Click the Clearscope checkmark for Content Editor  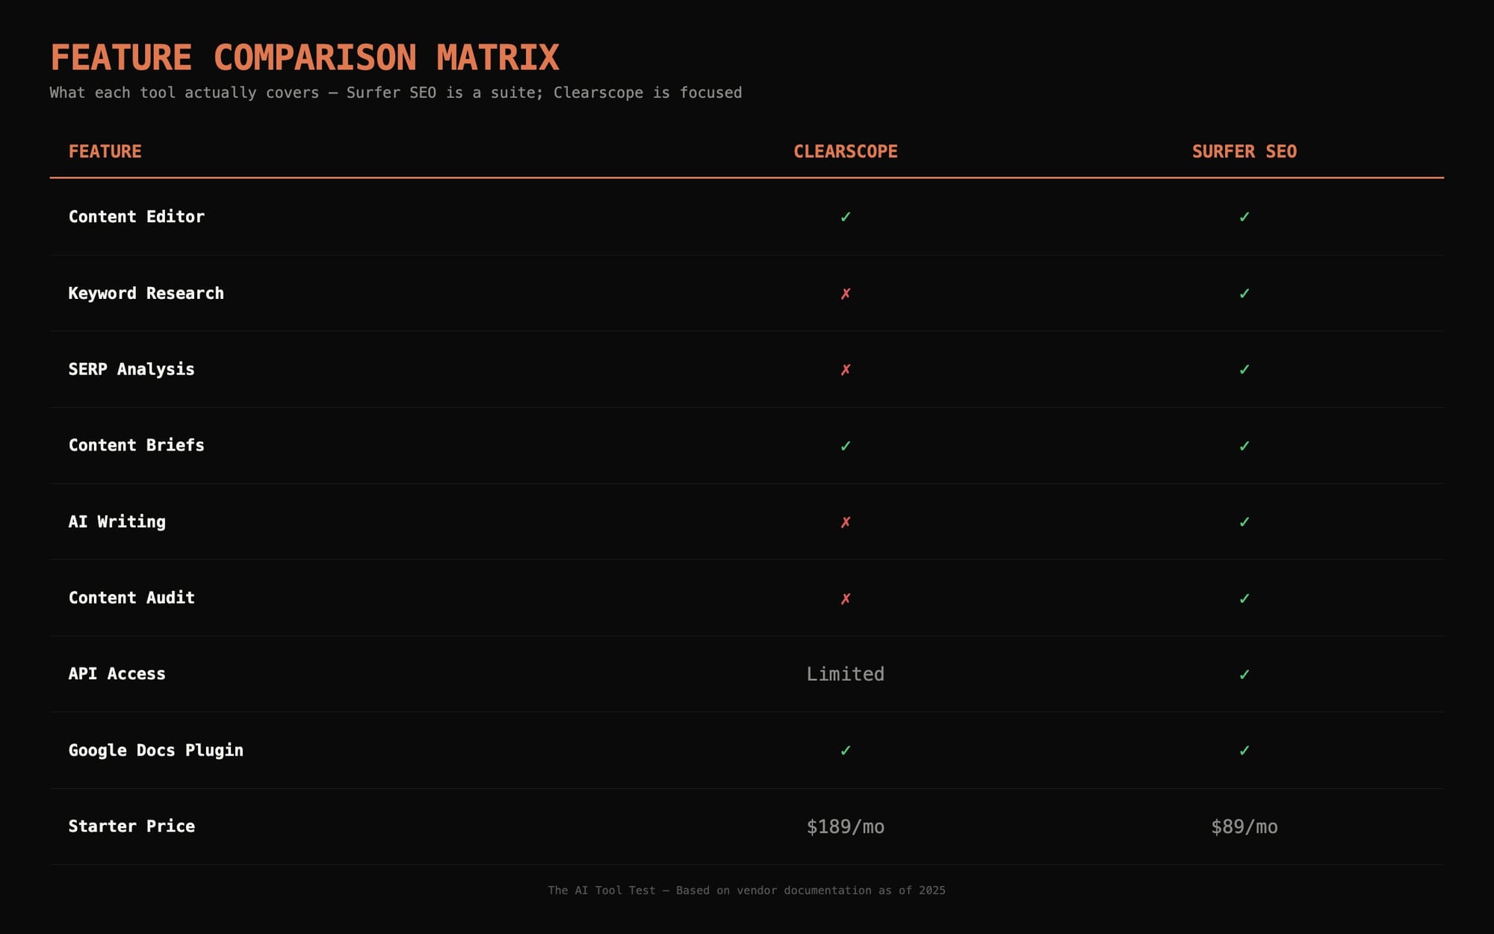click(x=846, y=217)
